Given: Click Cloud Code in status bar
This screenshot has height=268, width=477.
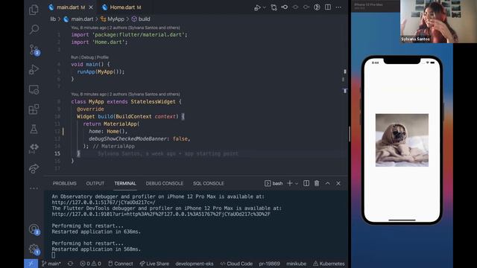Looking at the screenshot, I should pos(236,264).
